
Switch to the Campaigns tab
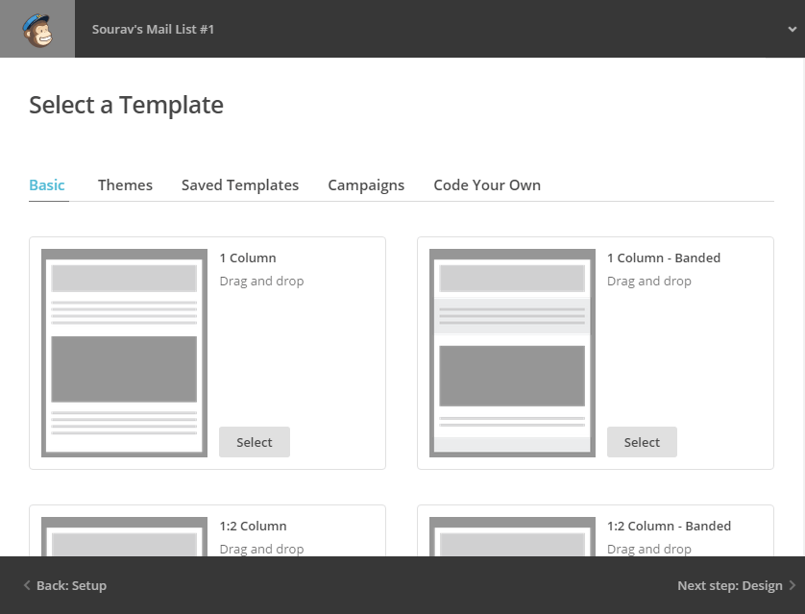(x=366, y=184)
